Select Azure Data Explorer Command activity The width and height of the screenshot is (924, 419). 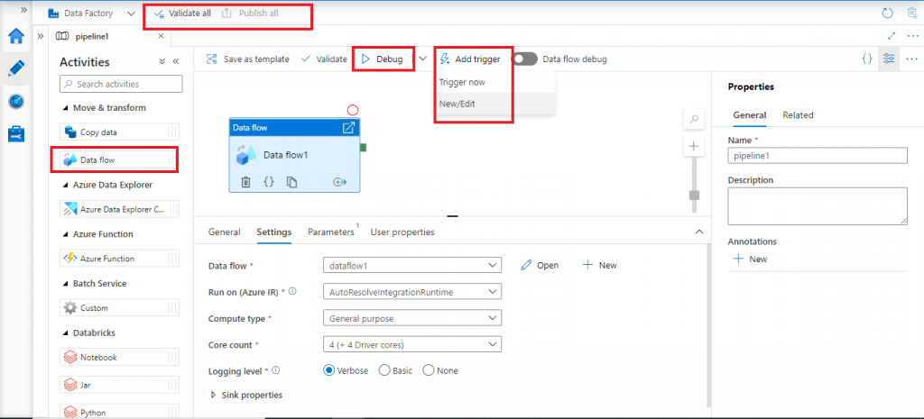coord(119,209)
